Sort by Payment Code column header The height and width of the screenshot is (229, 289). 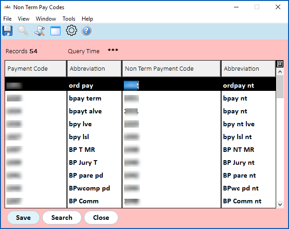[36, 68]
